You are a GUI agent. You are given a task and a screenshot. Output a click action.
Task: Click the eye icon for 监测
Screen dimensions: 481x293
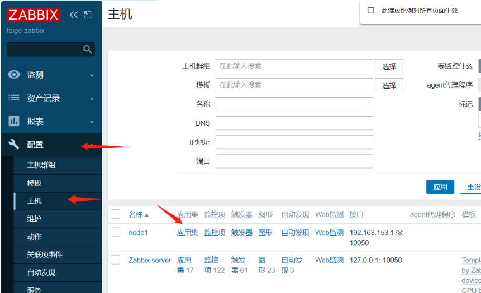click(x=14, y=75)
